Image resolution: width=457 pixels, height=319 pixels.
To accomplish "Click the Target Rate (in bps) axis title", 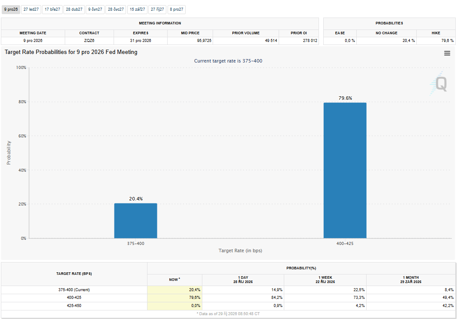I will 241,250.
